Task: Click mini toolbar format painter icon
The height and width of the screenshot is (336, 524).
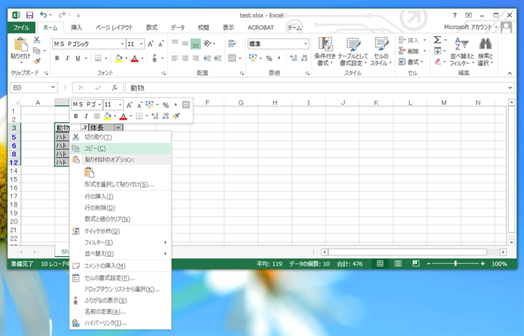Action: (x=176, y=116)
